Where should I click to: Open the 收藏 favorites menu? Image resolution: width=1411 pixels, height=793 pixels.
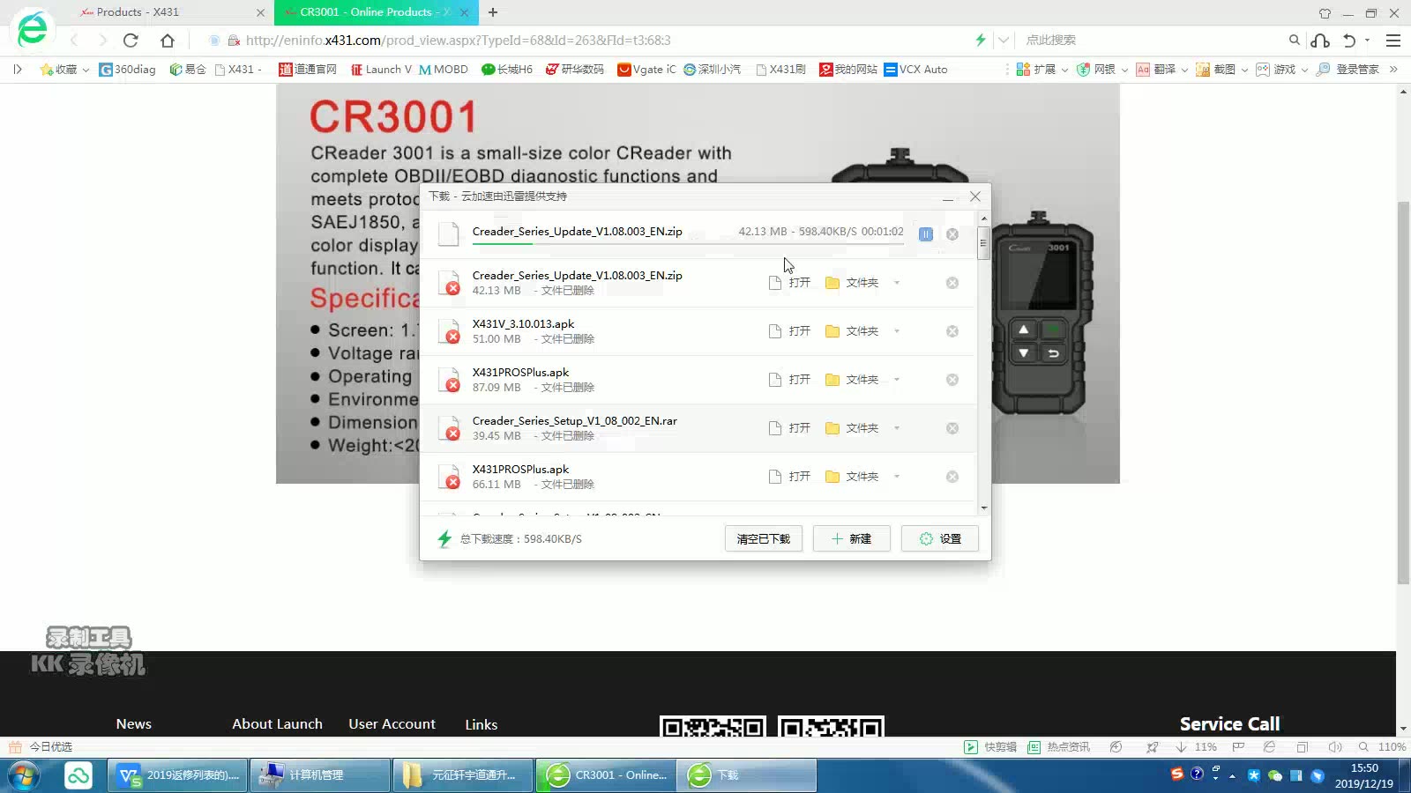click(x=64, y=70)
